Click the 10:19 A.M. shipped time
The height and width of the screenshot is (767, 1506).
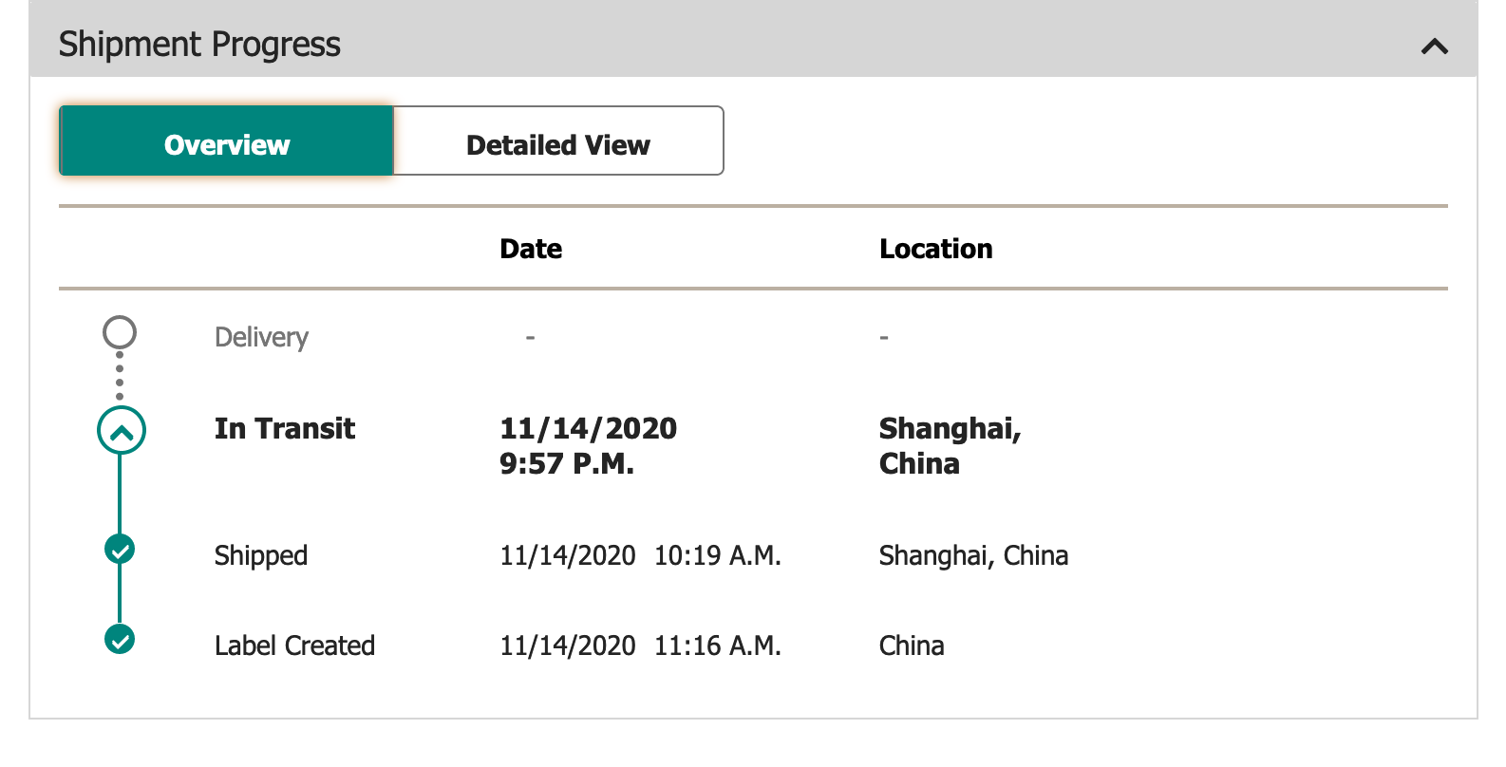717,555
